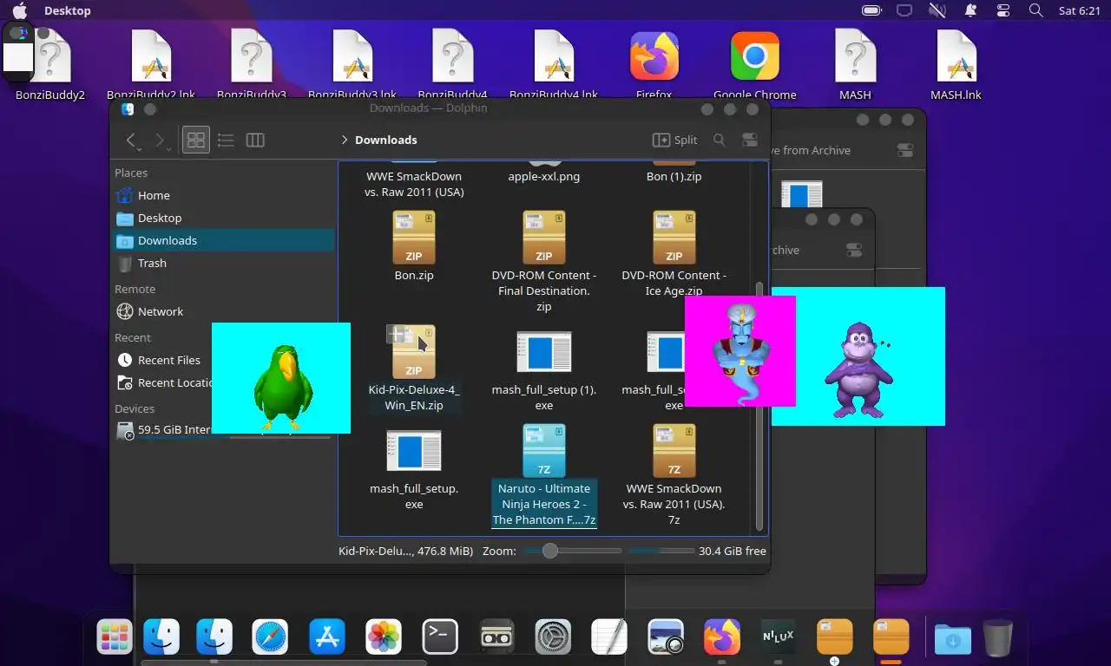
Task: Launch Safari compass icon in dock
Action: point(270,637)
